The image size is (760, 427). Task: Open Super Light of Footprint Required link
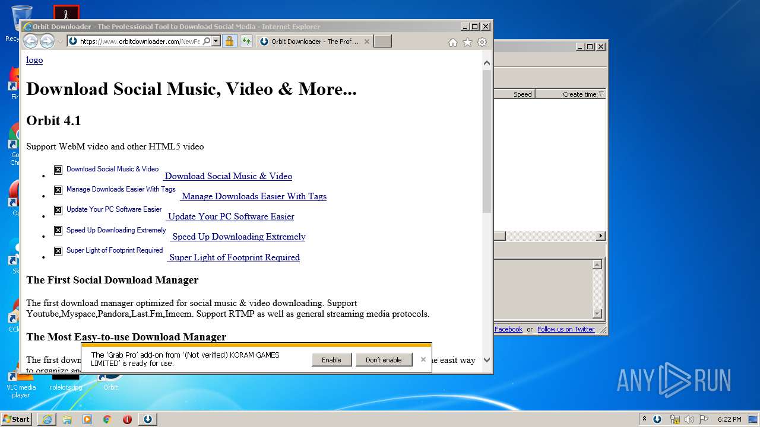(234, 257)
